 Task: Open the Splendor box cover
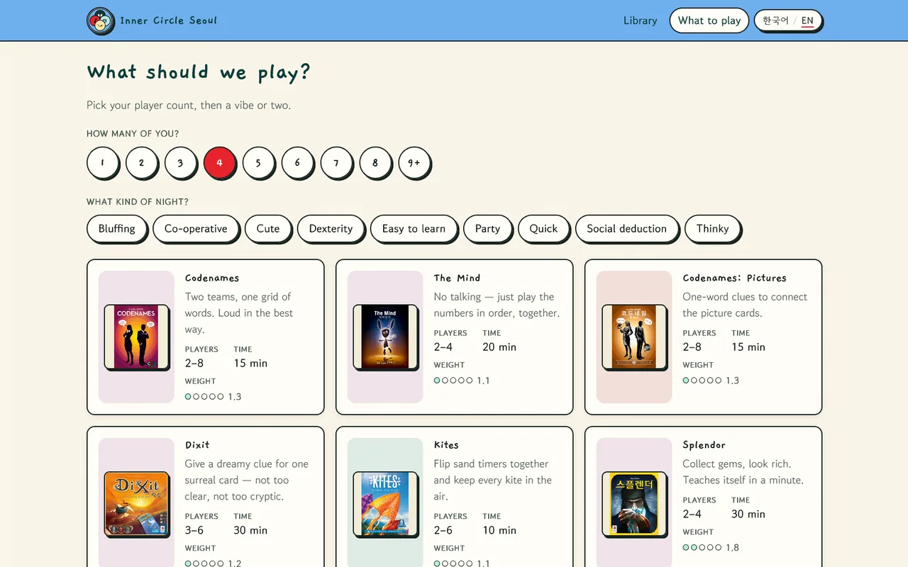pyautogui.click(x=634, y=504)
